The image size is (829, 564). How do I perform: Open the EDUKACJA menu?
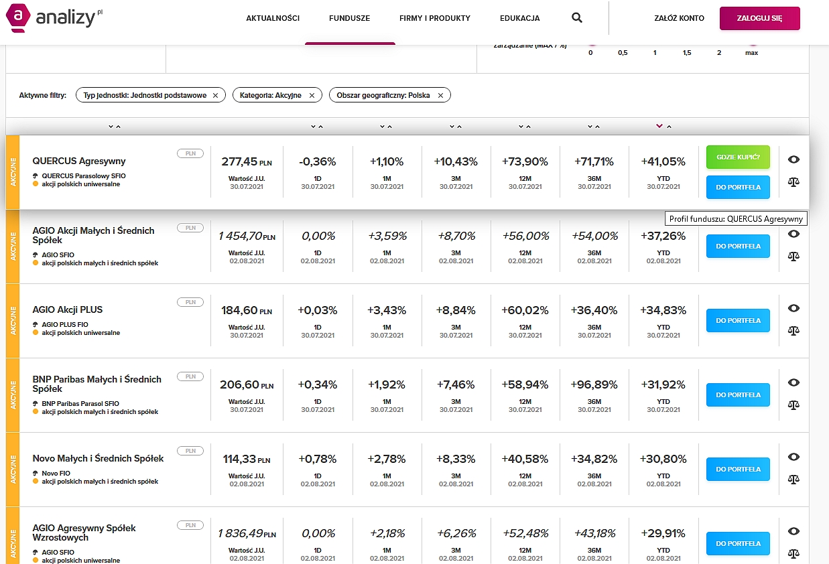click(x=520, y=18)
